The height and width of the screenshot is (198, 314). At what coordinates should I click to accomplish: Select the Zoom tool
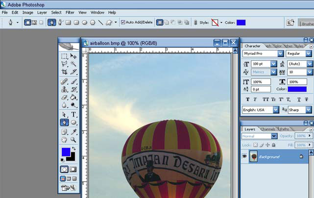click(x=73, y=140)
